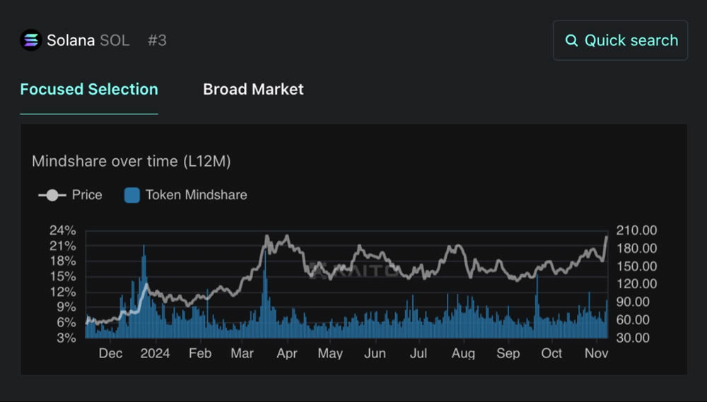Screen dimensions: 707x402
Task: Click the 24% mindshare axis label
Action: click(63, 230)
